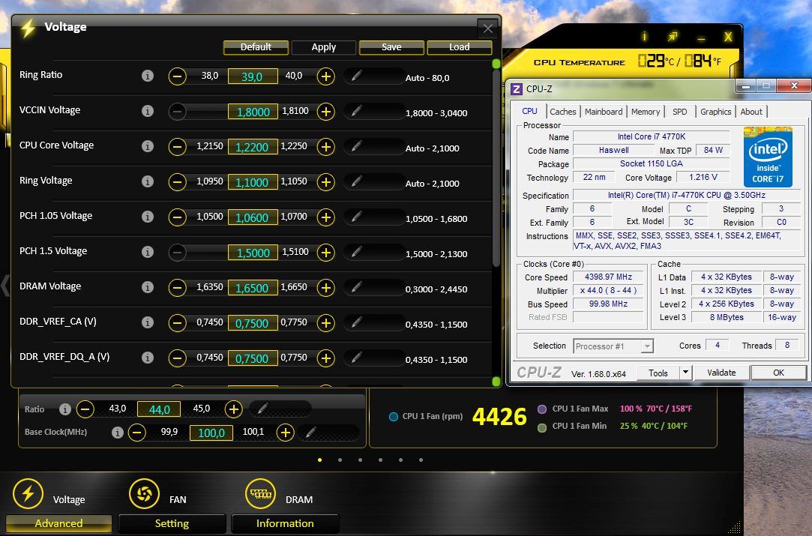
Task: Click Default in Voltage panel
Action: tap(256, 47)
